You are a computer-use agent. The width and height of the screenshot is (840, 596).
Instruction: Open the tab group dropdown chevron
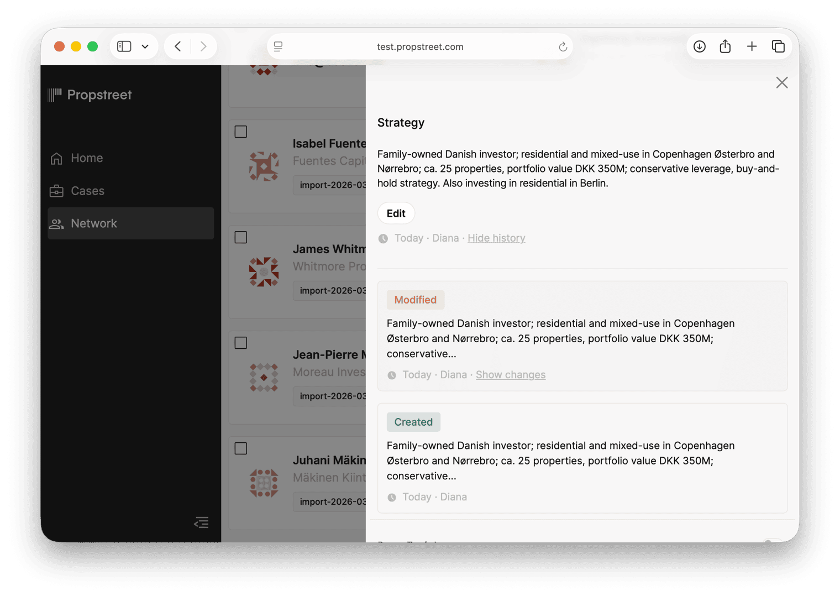coord(145,46)
